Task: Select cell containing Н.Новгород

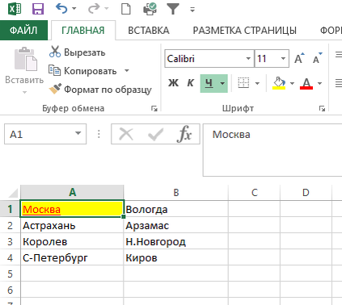Action: (176, 241)
